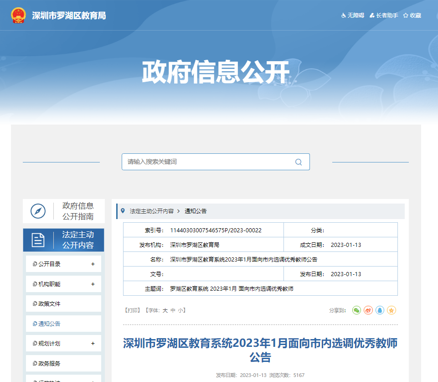Image resolution: width=438 pixels, height=382 pixels.
Task: Share via the QQ Zone star icon
Action: tap(392, 310)
